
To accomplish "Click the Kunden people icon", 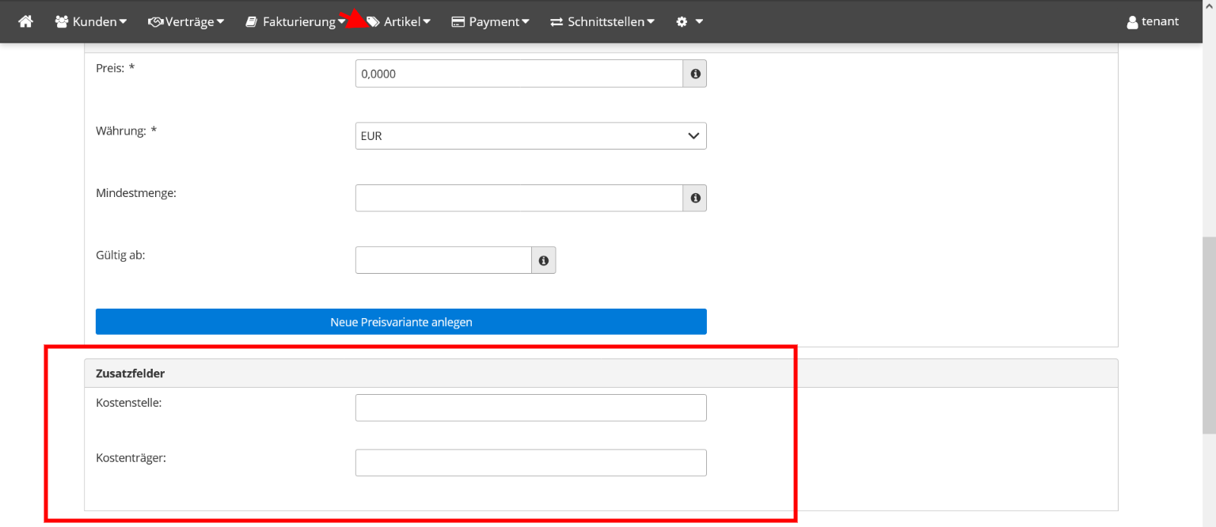I will point(62,21).
